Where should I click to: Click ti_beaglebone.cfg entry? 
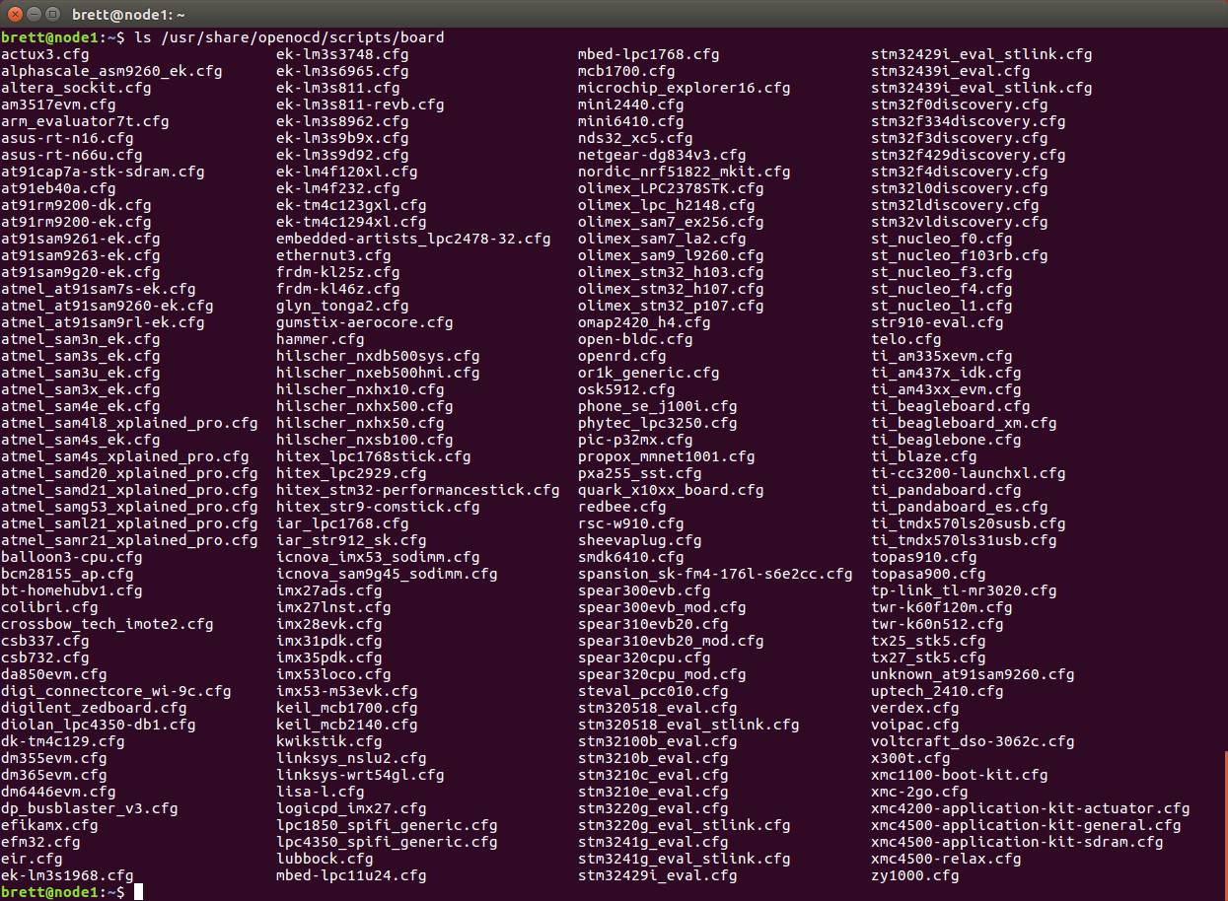tap(946, 440)
